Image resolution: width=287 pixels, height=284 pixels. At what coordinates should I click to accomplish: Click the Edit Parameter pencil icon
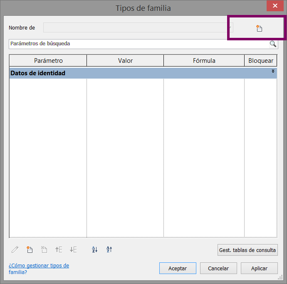[x=15, y=249]
